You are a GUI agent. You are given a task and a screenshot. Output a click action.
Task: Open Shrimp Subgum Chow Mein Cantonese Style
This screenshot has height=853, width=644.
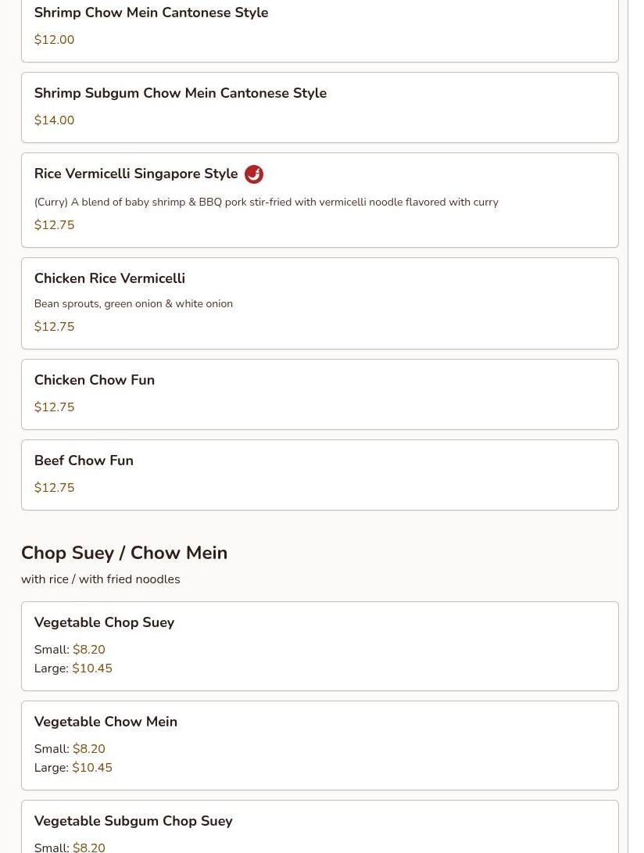320,107
